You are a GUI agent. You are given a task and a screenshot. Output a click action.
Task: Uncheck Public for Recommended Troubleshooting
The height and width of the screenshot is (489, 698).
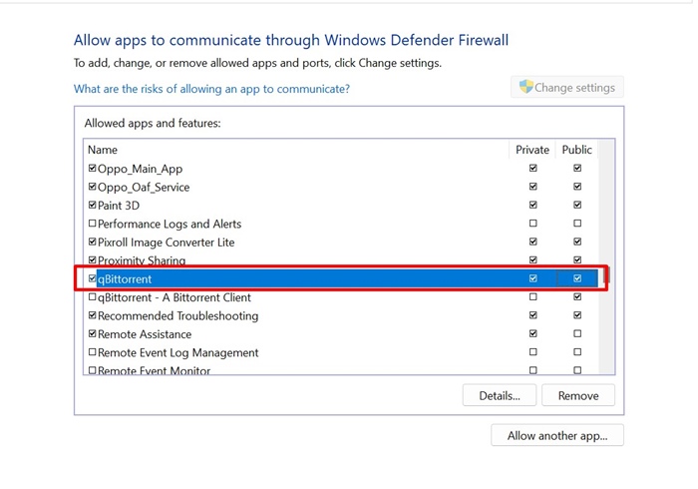(x=577, y=315)
